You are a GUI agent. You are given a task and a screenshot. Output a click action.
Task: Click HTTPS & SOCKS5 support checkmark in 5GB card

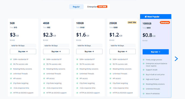click(x=11, y=93)
